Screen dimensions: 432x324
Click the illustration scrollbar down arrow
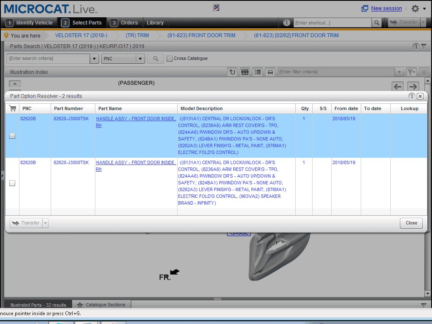click(428, 294)
